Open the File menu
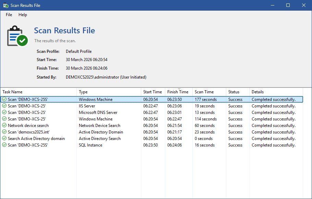 (9, 15)
